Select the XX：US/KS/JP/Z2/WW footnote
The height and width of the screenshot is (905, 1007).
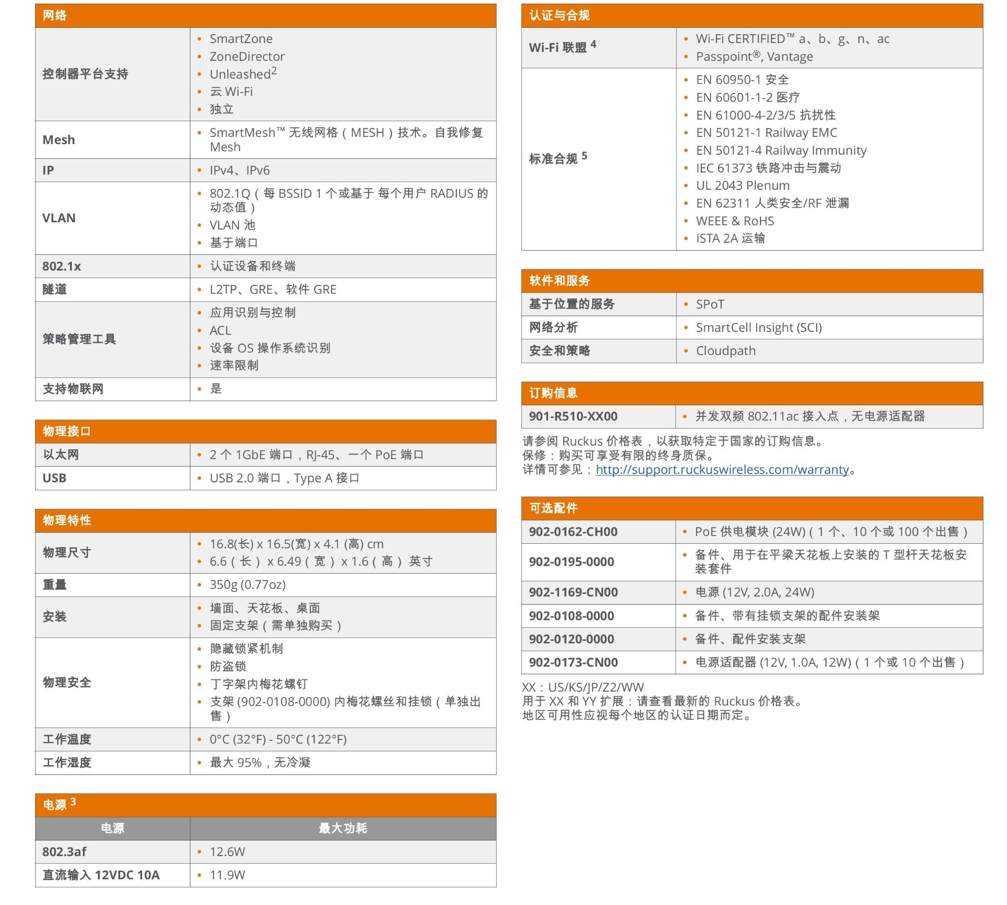[x=583, y=687]
